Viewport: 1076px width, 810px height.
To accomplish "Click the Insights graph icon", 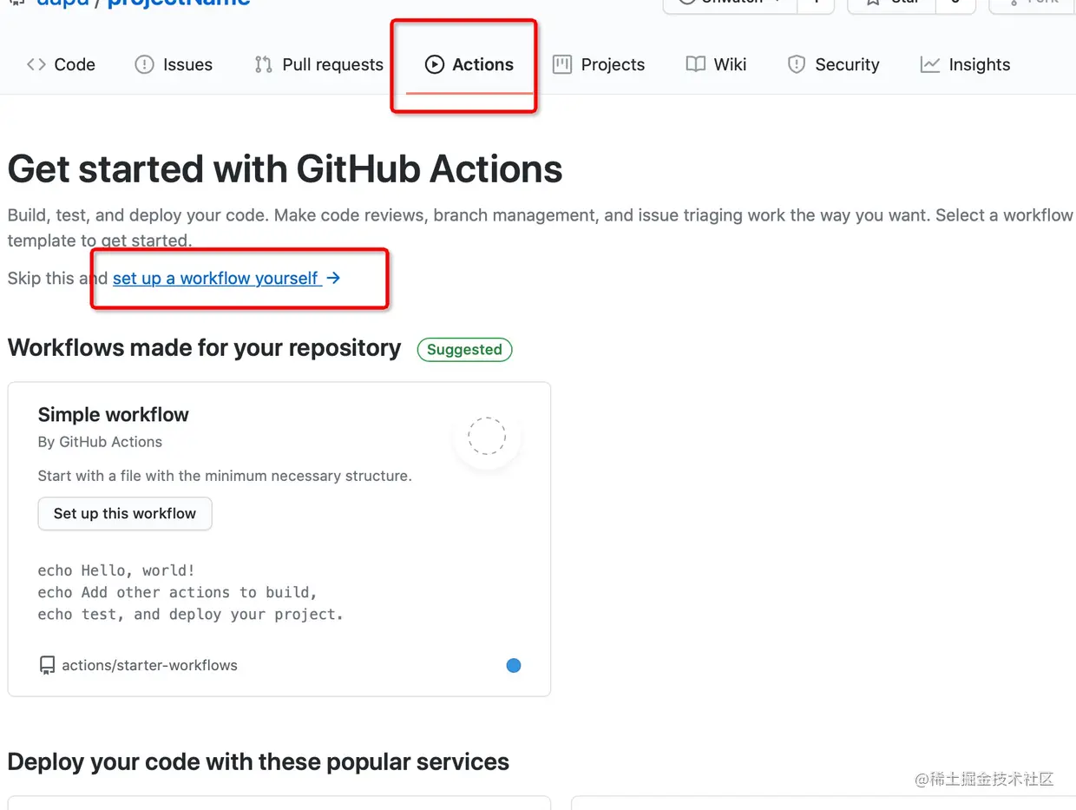I will 929,64.
